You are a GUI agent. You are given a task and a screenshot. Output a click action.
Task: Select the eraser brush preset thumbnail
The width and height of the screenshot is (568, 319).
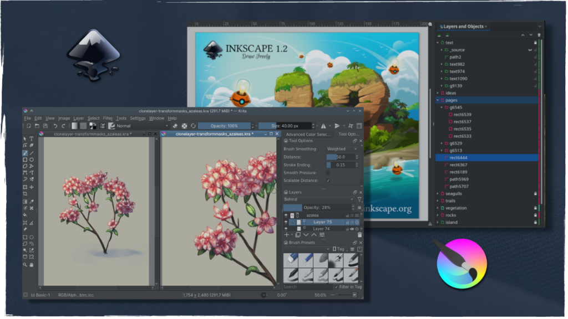click(291, 260)
